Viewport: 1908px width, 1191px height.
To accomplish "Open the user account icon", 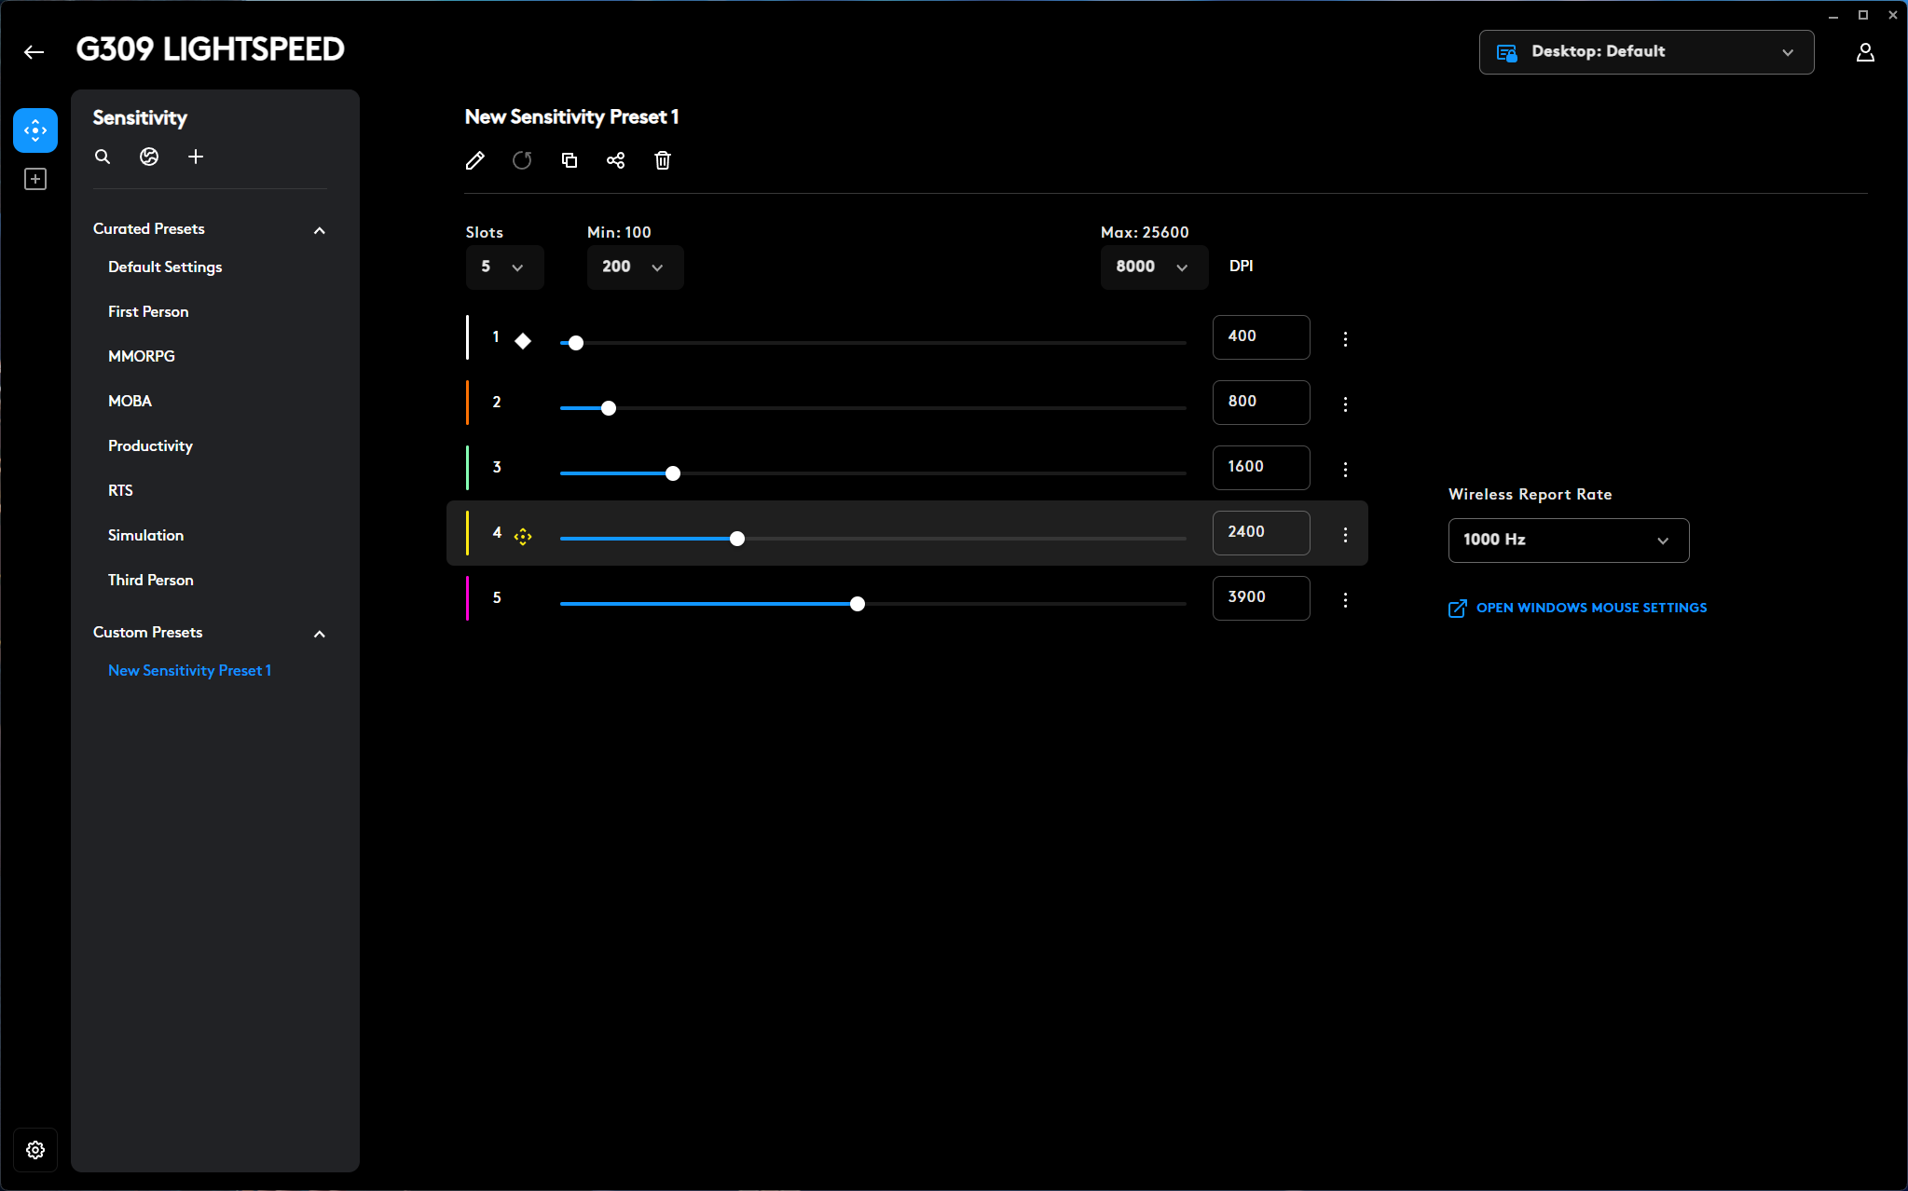I will coord(1865,52).
